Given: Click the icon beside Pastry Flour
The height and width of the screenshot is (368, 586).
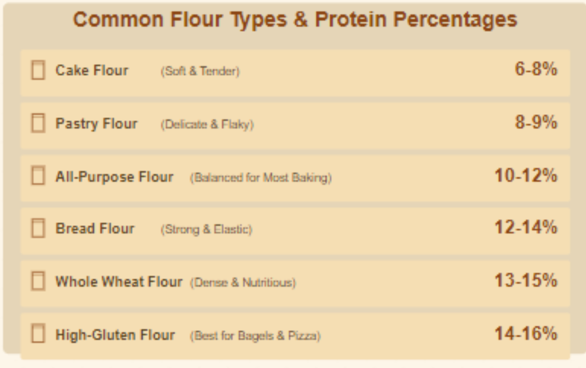Looking at the screenshot, I should pyautogui.click(x=38, y=123).
